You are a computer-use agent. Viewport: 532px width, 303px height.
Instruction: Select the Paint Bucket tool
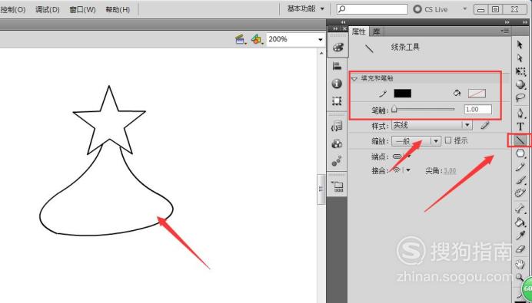click(x=520, y=222)
